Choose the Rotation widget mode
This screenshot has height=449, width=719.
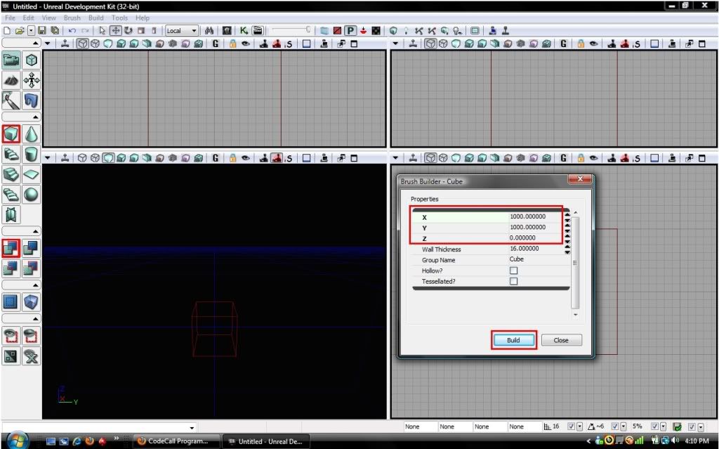[128, 30]
